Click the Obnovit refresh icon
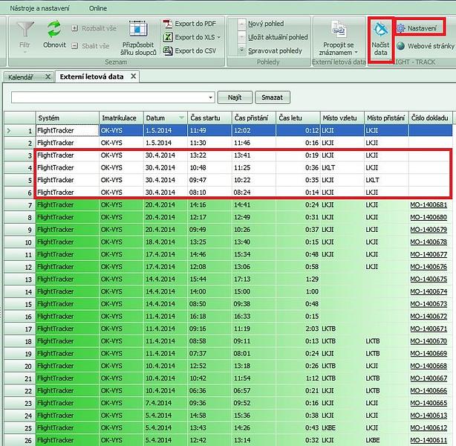This screenshot has width=456, height=446. 54,29
